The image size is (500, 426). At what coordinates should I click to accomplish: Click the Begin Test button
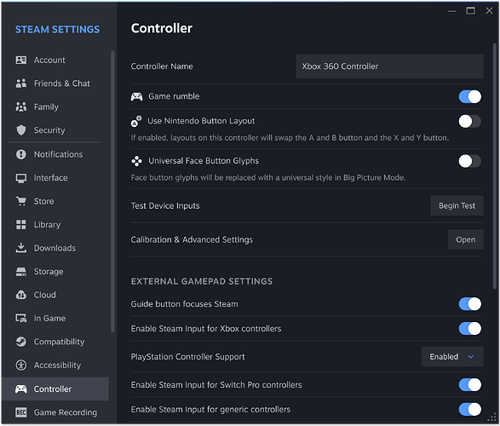[x=457, y=205]
